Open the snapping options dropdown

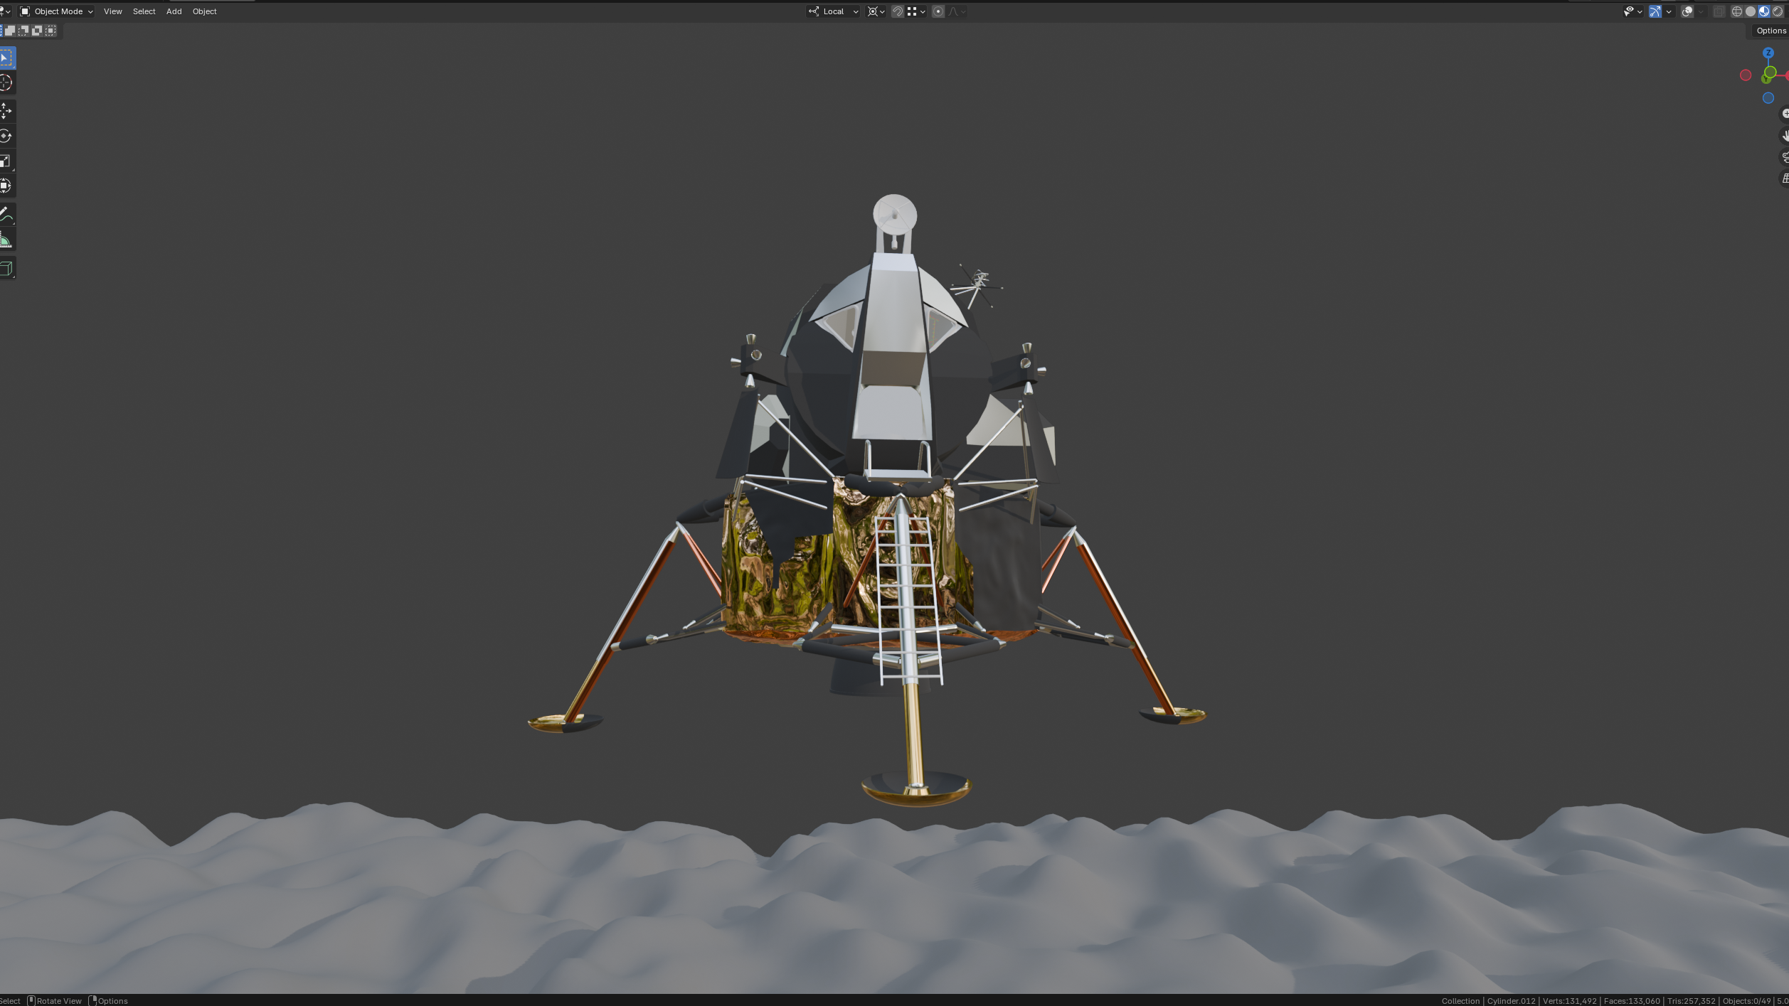click(916, 11)
